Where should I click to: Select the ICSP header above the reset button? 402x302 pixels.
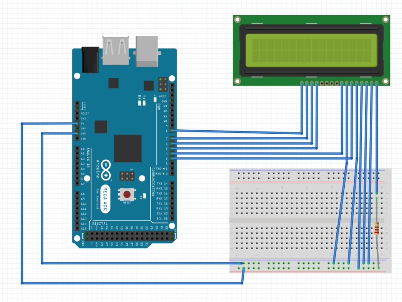[x=127, y=175]
